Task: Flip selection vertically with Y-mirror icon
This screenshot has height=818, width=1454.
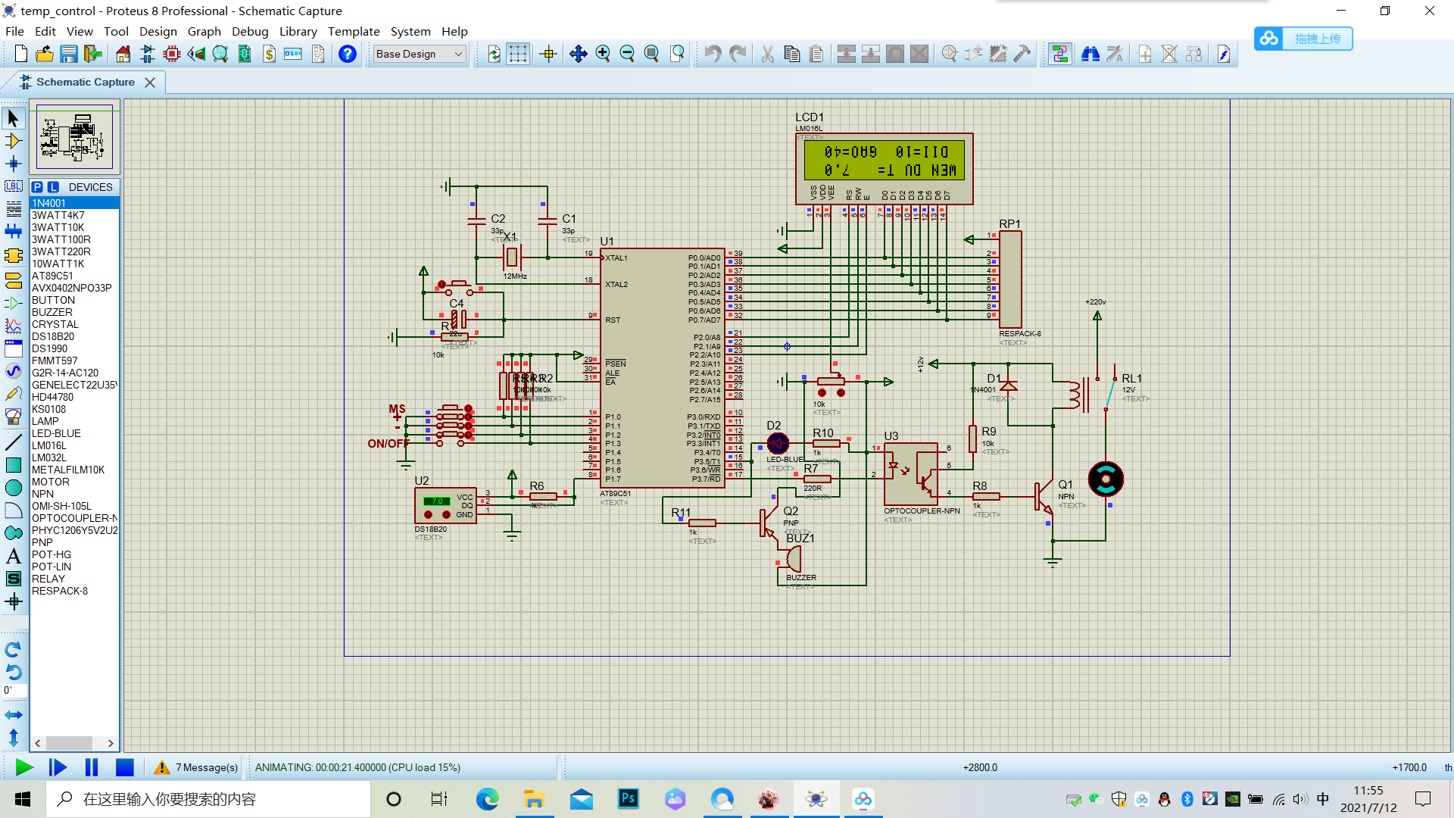Action: pyautogui.click(x=13, y=737)
